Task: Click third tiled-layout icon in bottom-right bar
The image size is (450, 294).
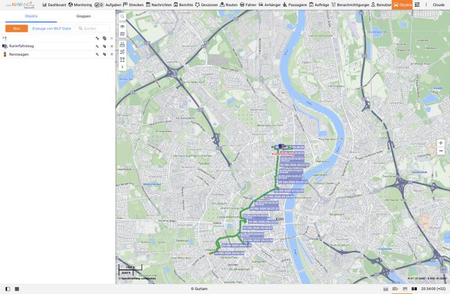Action: coord(404,289)
